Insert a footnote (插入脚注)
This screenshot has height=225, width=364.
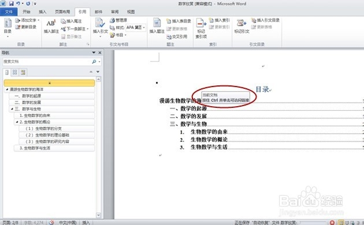pos(51,27)
